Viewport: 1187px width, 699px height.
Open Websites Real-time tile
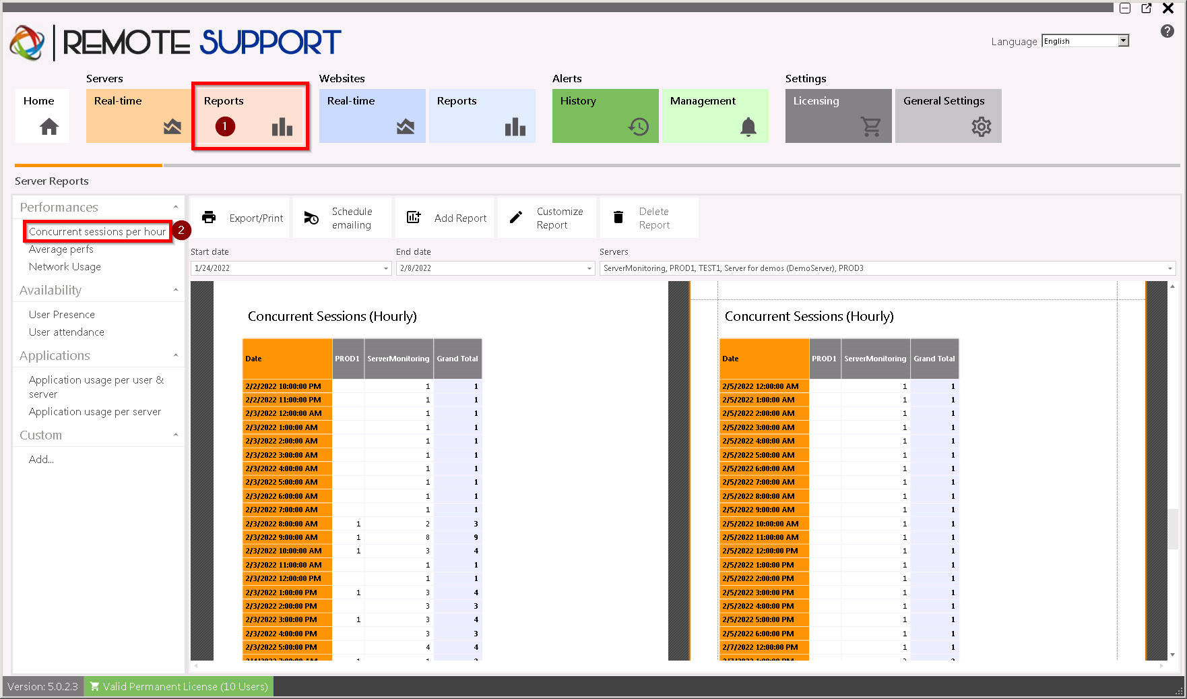click(x=373, y=115)
